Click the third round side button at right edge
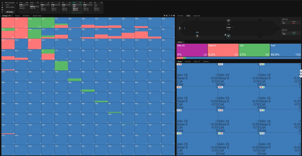The height and width of the screenshot is (156, 302). coord(301,76)
